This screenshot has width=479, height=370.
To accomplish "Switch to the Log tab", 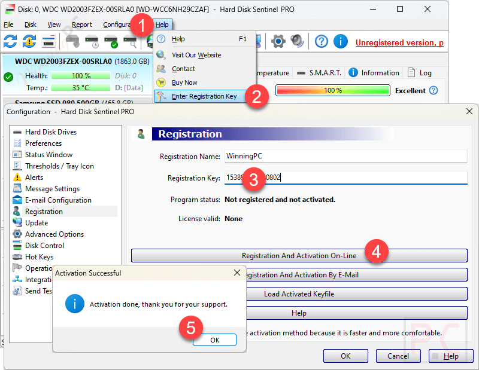I will [420, 72].
